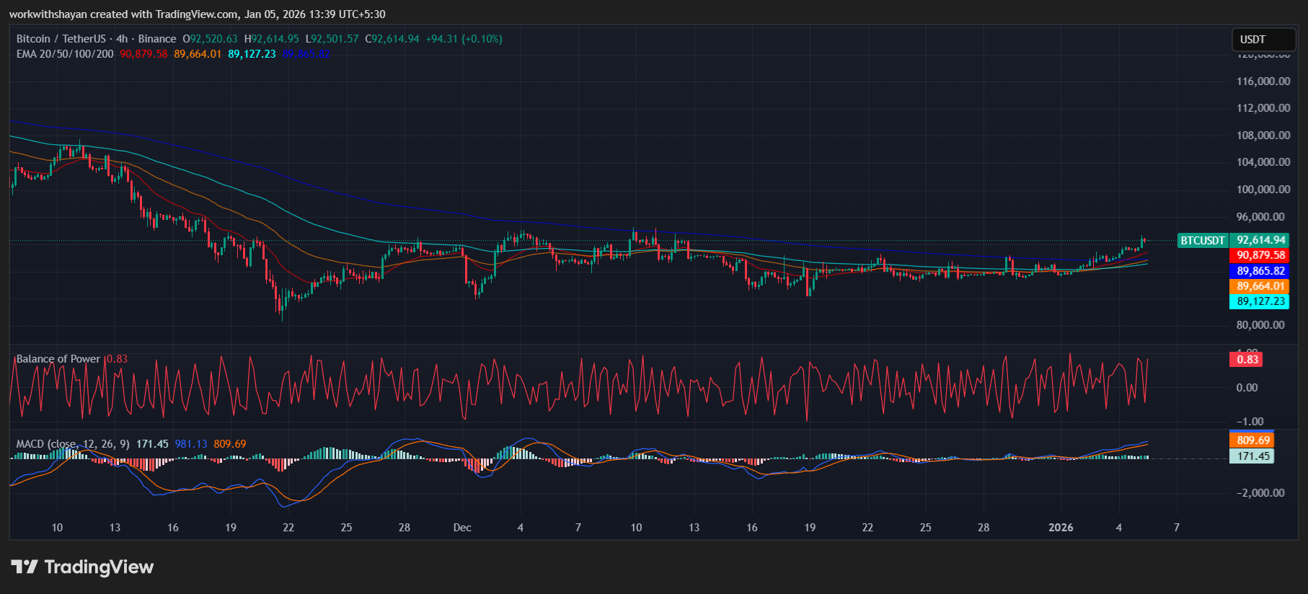Image resolution: width=1308 pixels, height=594 pixels.
Task: Click the TradingView logo icon
Action: 25,567
